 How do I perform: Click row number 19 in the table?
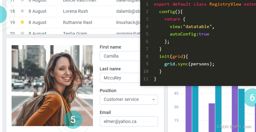(x=12, y=22)
